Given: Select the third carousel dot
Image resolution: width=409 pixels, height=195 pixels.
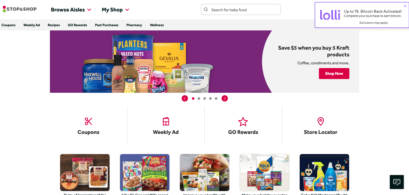Looking at the screenshot, I should [x=205, y=98].
